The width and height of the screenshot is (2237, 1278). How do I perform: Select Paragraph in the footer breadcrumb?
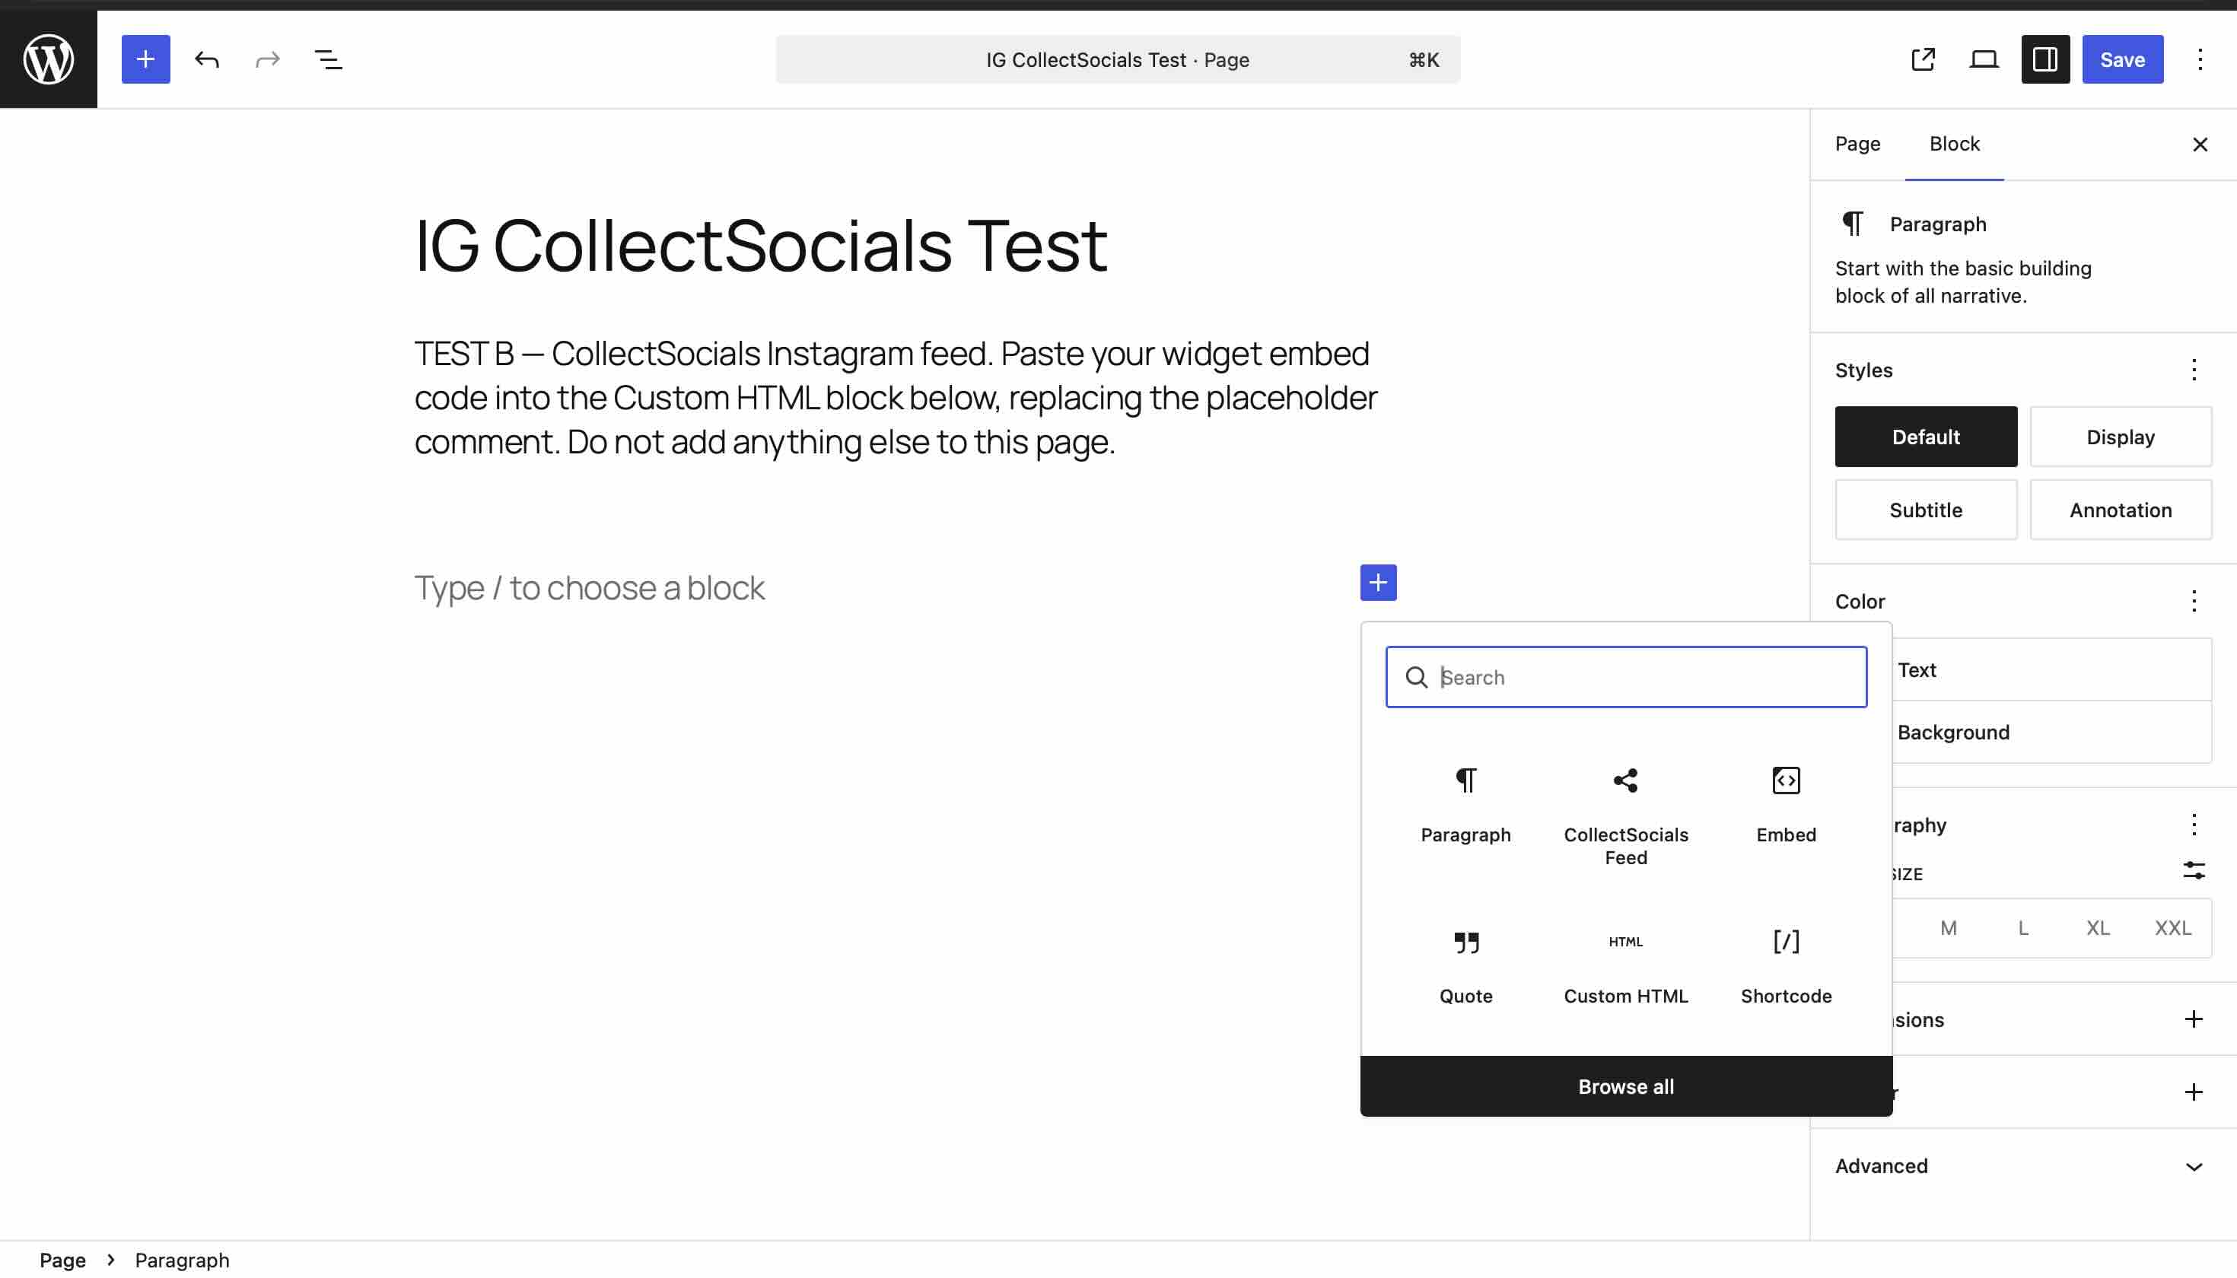click(x=182, y=1260)
